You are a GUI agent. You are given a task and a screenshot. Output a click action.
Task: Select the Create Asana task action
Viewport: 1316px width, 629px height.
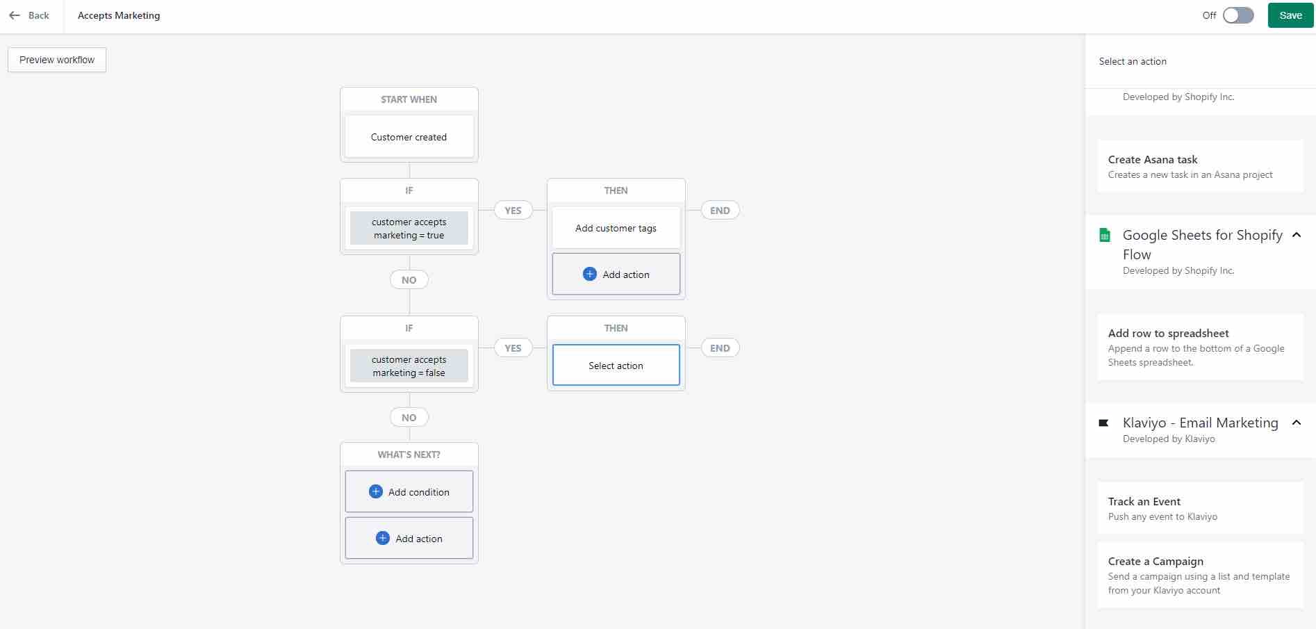(1200, 167)
